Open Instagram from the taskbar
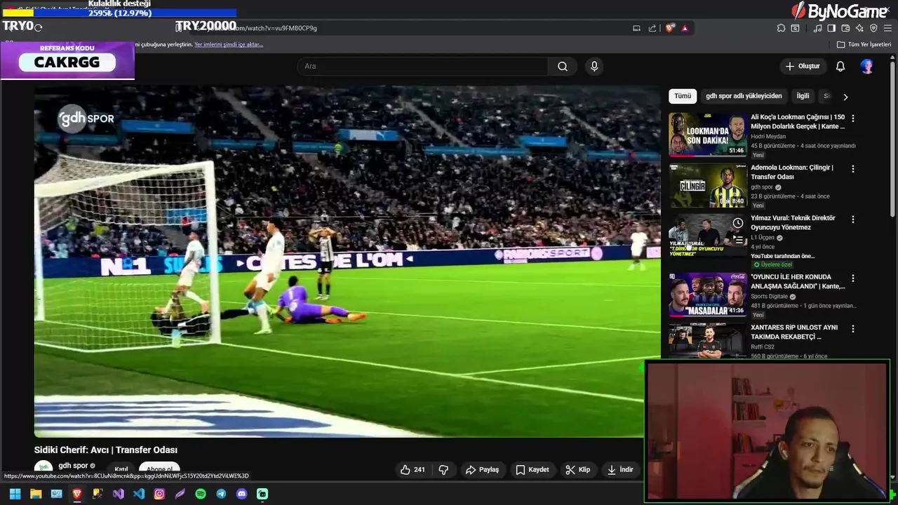898x505 pixels. 159,494
